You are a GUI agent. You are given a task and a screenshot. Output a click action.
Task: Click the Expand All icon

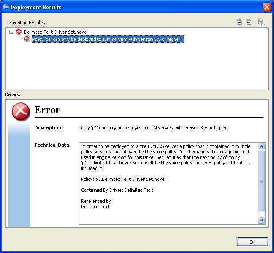point(239,22)
